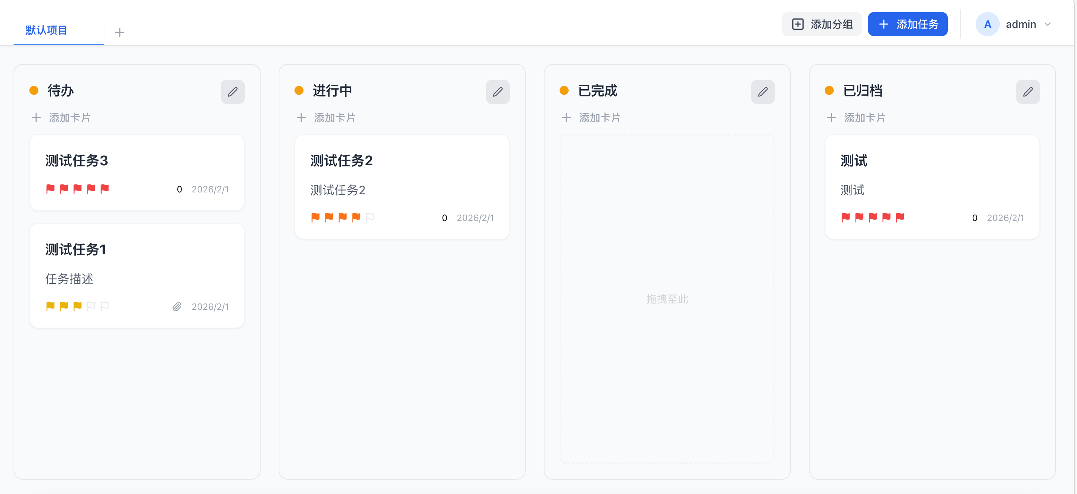Click the edit pencil for 已完成 column
Viewport: 1077px width, 494px height.
pos(763,91)
